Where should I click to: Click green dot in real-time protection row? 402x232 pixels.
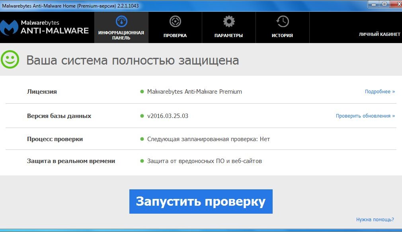coord(142,161)
